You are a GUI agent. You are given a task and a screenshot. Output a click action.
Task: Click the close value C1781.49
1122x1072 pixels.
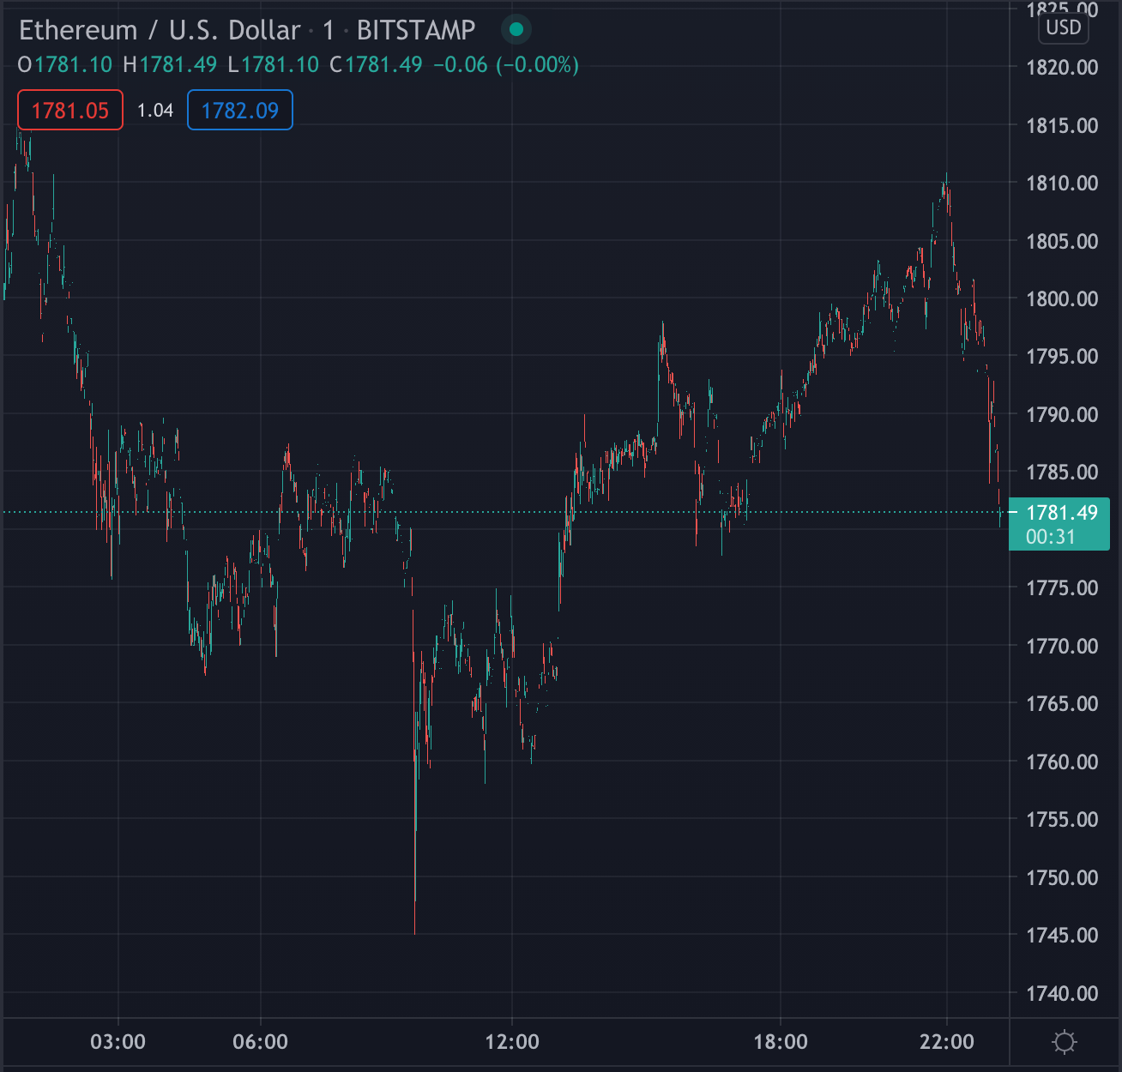376,65
